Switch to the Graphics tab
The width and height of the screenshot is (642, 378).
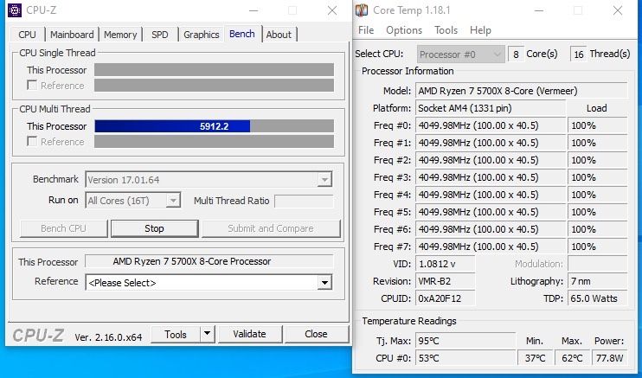201,35
